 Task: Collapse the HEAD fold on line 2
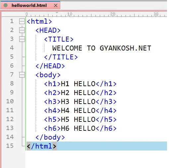tap(22, 30)
